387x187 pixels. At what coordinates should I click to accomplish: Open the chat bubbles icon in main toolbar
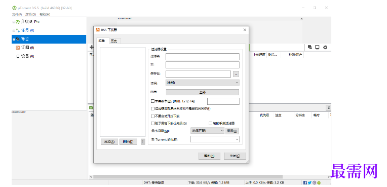309,47
